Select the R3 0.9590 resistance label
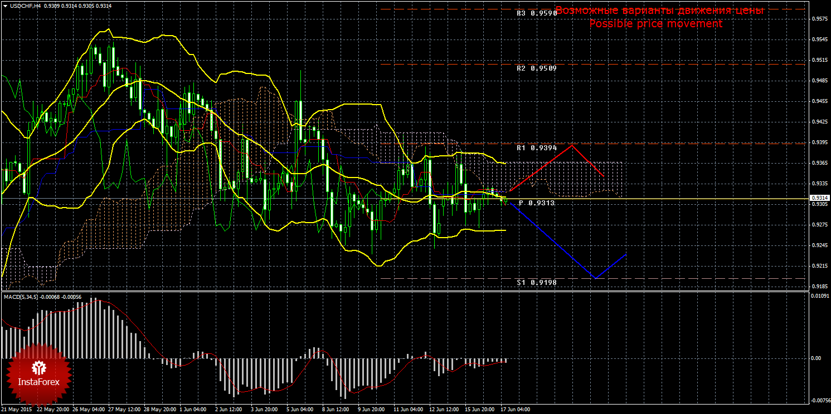The width and height of the screenshot is (831, 414). click(536, 13)
